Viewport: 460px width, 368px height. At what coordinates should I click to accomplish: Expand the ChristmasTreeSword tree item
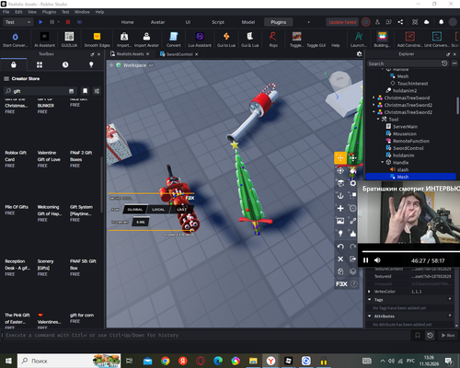[x=374, y=98]
